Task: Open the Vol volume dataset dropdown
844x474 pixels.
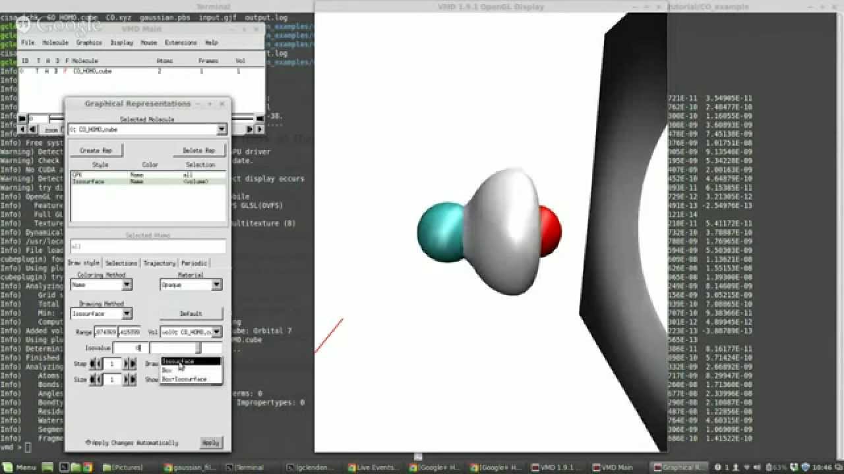Action: (191, 332)
